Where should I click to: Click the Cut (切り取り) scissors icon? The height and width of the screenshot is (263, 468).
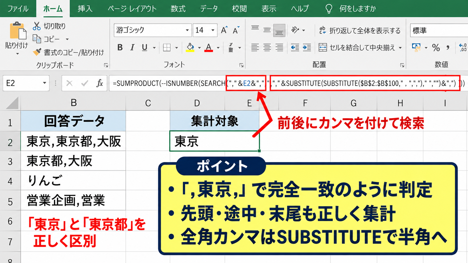(x=37, y=26)
